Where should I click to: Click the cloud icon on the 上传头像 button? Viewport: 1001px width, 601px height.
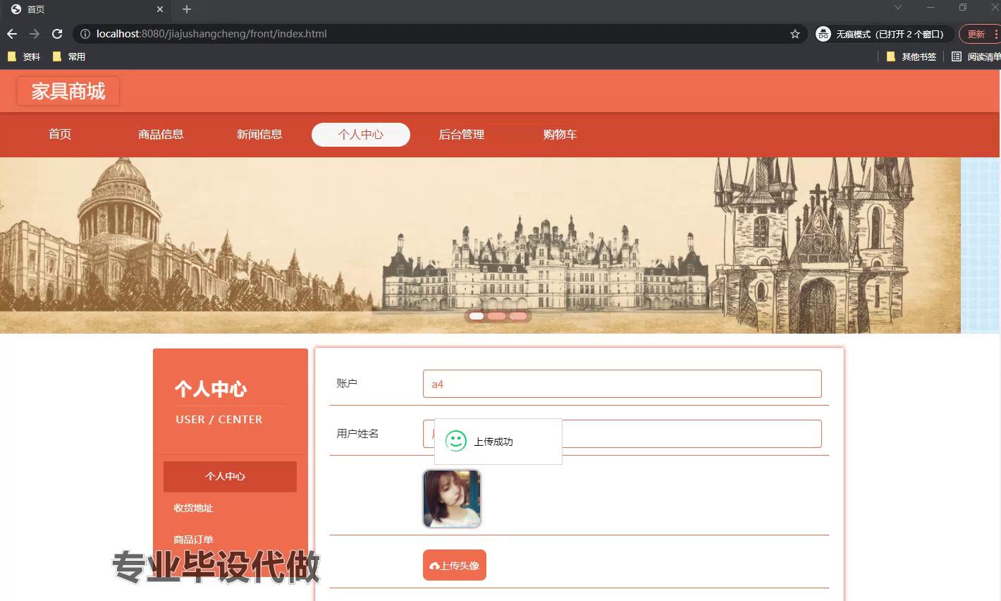434,564
